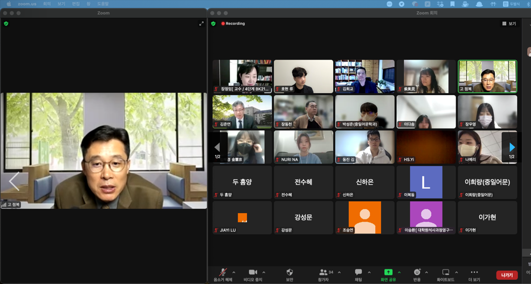The height and width of the screenshot is (284, 531).
Task: Open the 보기 view layout button
Action: coord(509,24)
